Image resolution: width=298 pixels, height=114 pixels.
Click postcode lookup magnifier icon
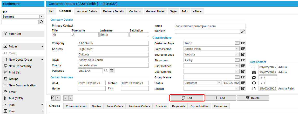(106, 71)
